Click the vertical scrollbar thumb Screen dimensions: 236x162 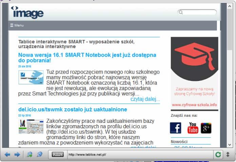pos(230,29)
